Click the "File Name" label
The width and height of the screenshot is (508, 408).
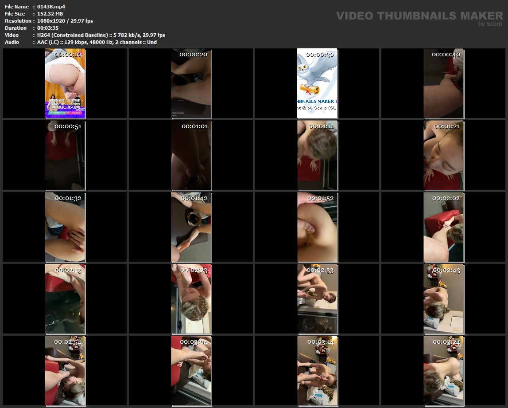pyautogui.click(x=16, y=7)
